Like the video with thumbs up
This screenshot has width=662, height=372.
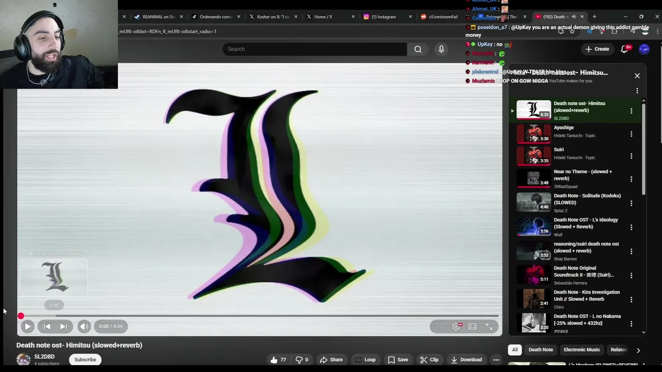278,360
